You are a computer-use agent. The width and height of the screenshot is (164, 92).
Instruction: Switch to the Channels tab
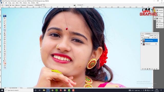[x=148, y=34]
